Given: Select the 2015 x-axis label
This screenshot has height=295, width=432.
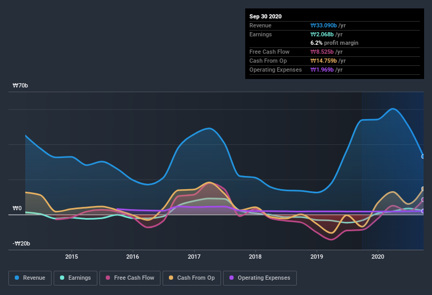Looking at the screenshot, I should 72,257.
